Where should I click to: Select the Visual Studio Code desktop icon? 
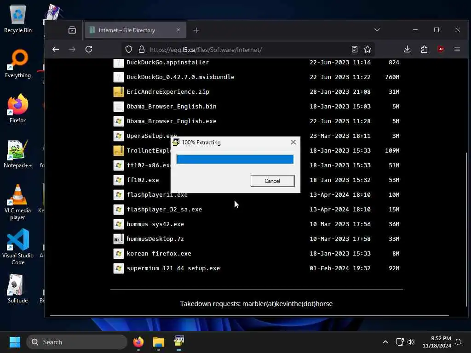pyautogui.click(x=18, y=247)
